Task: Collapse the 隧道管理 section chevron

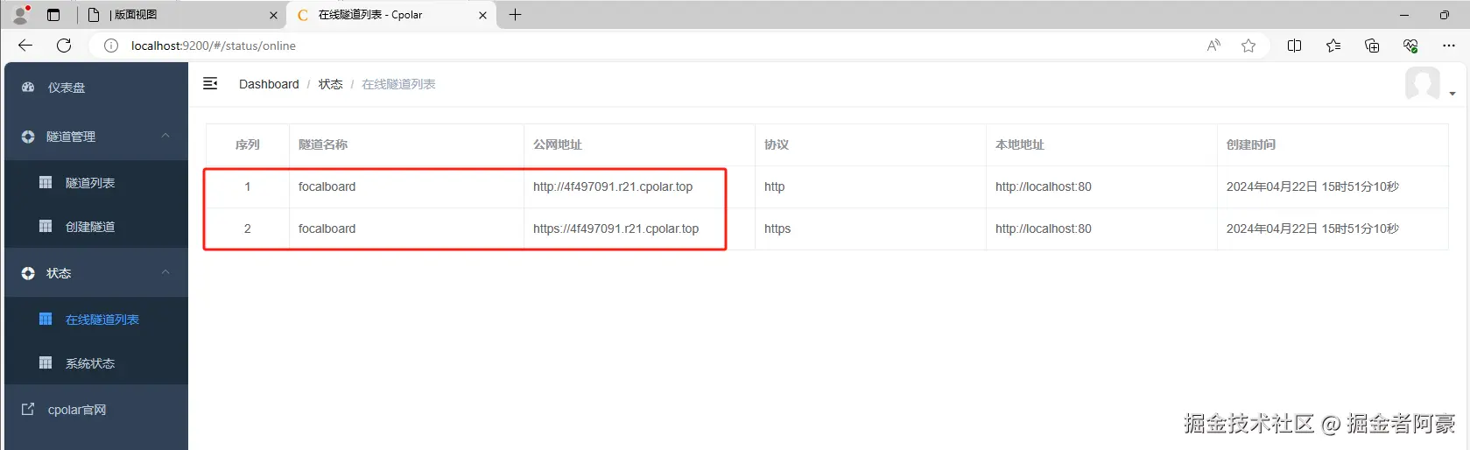Action: click(165, 136)
